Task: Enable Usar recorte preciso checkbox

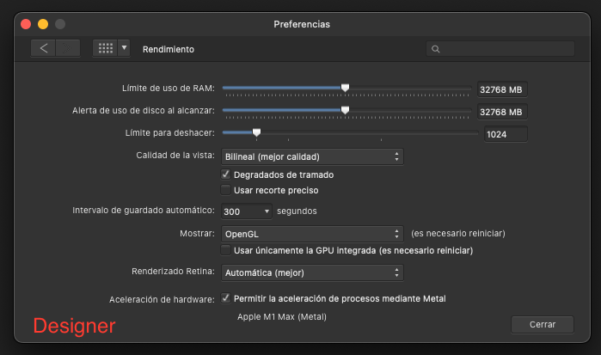Action: pos(226,190)
